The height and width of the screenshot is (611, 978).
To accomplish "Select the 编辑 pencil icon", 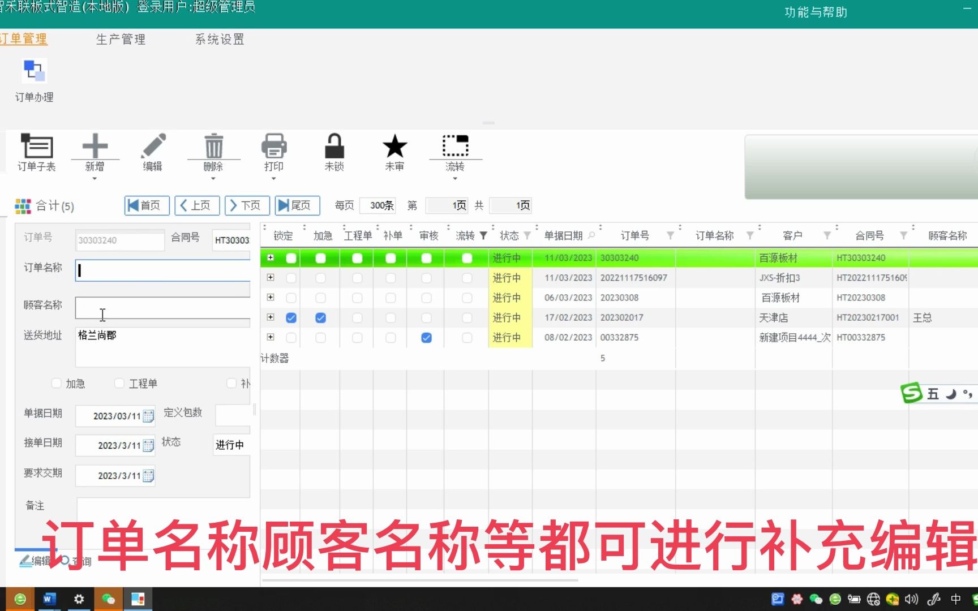I will click(152, 150).
